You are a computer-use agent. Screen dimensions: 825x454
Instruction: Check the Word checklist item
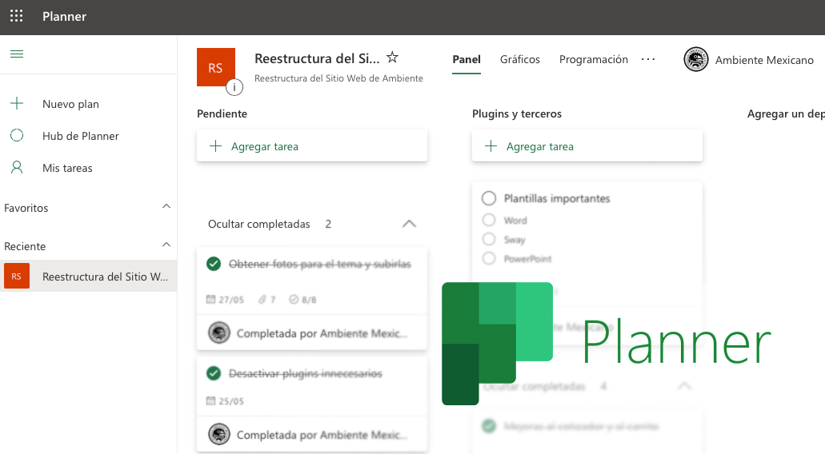489,220
